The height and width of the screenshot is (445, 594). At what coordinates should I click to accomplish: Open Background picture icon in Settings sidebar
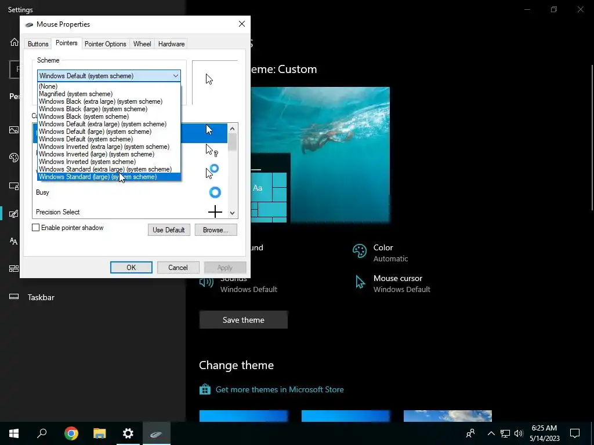click(14, 130)
